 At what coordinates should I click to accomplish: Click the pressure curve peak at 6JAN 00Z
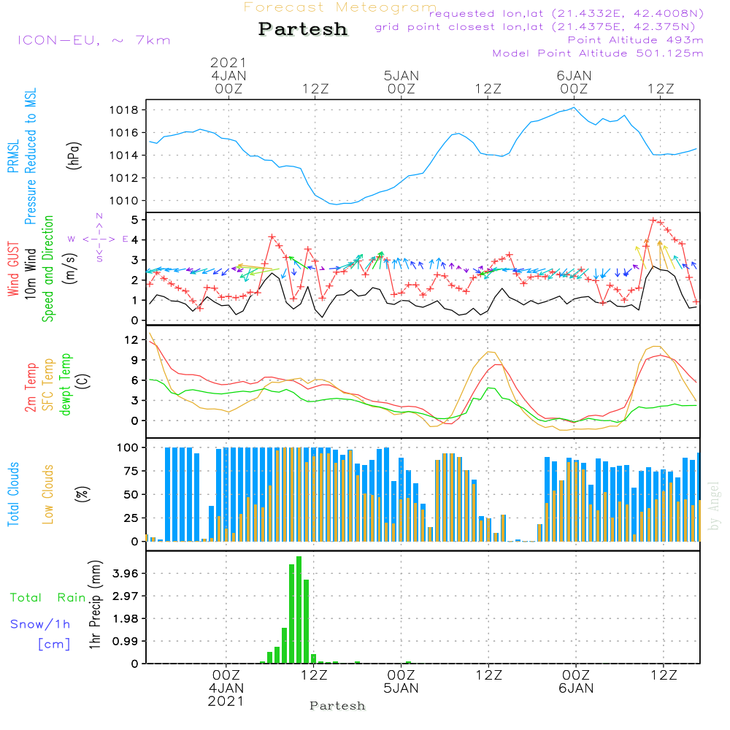coord(574,107)
